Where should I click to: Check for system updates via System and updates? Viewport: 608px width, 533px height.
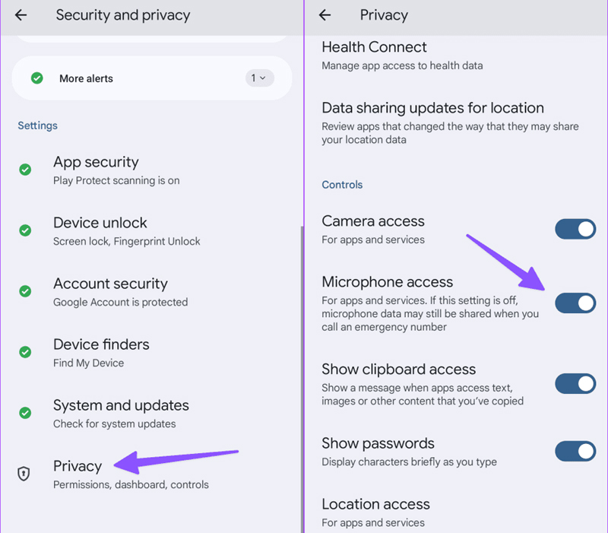(121, 405)
